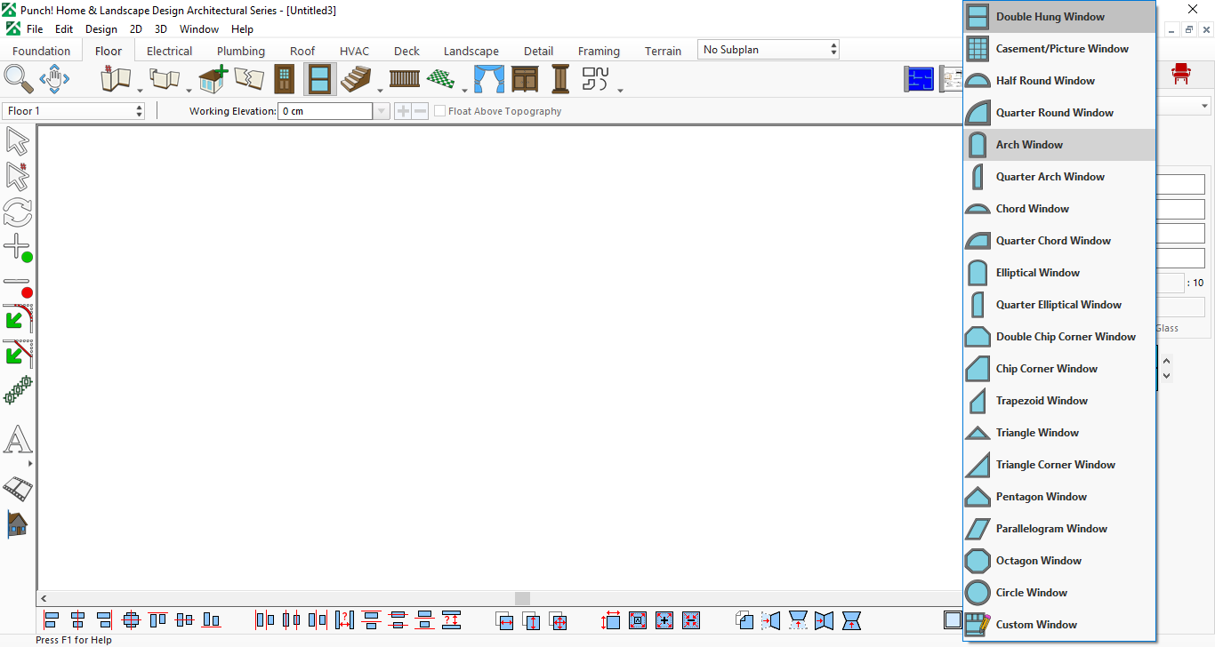Switch to the Landscape tab

click(x=471, y=51)
